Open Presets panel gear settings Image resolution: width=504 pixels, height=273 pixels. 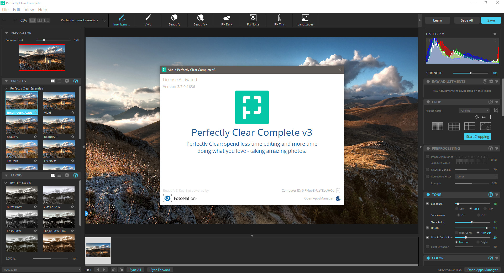(x=67, y=81)
